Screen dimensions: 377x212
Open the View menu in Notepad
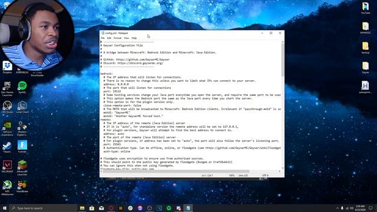pos(126,38)
